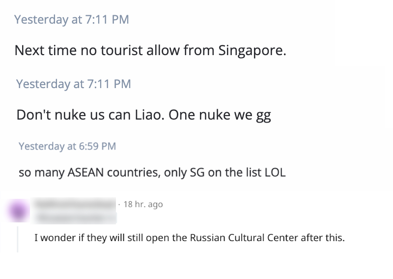Click the 7:11 PM timestamp above the tourist comment

72,20
